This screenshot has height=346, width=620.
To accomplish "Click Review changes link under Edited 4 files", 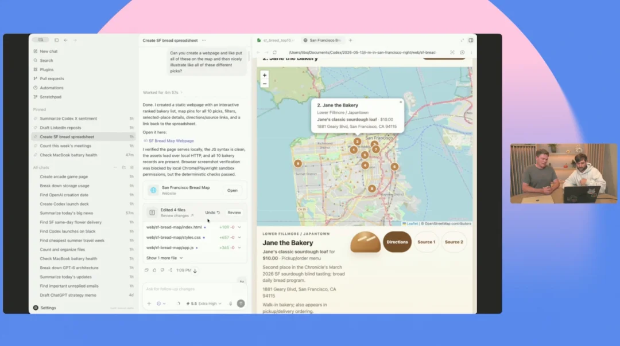I will pos(177,216).
